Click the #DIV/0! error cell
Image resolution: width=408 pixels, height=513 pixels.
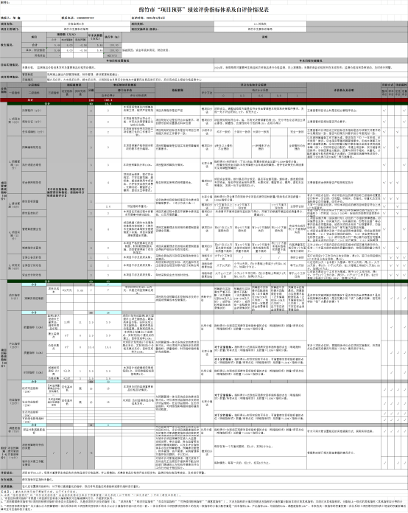pos(113,55)
